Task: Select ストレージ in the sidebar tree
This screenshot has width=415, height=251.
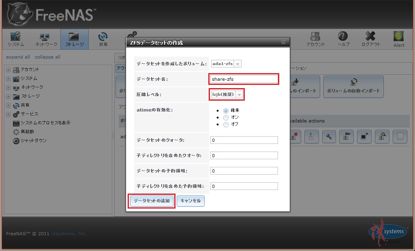Action: [30, 96]
